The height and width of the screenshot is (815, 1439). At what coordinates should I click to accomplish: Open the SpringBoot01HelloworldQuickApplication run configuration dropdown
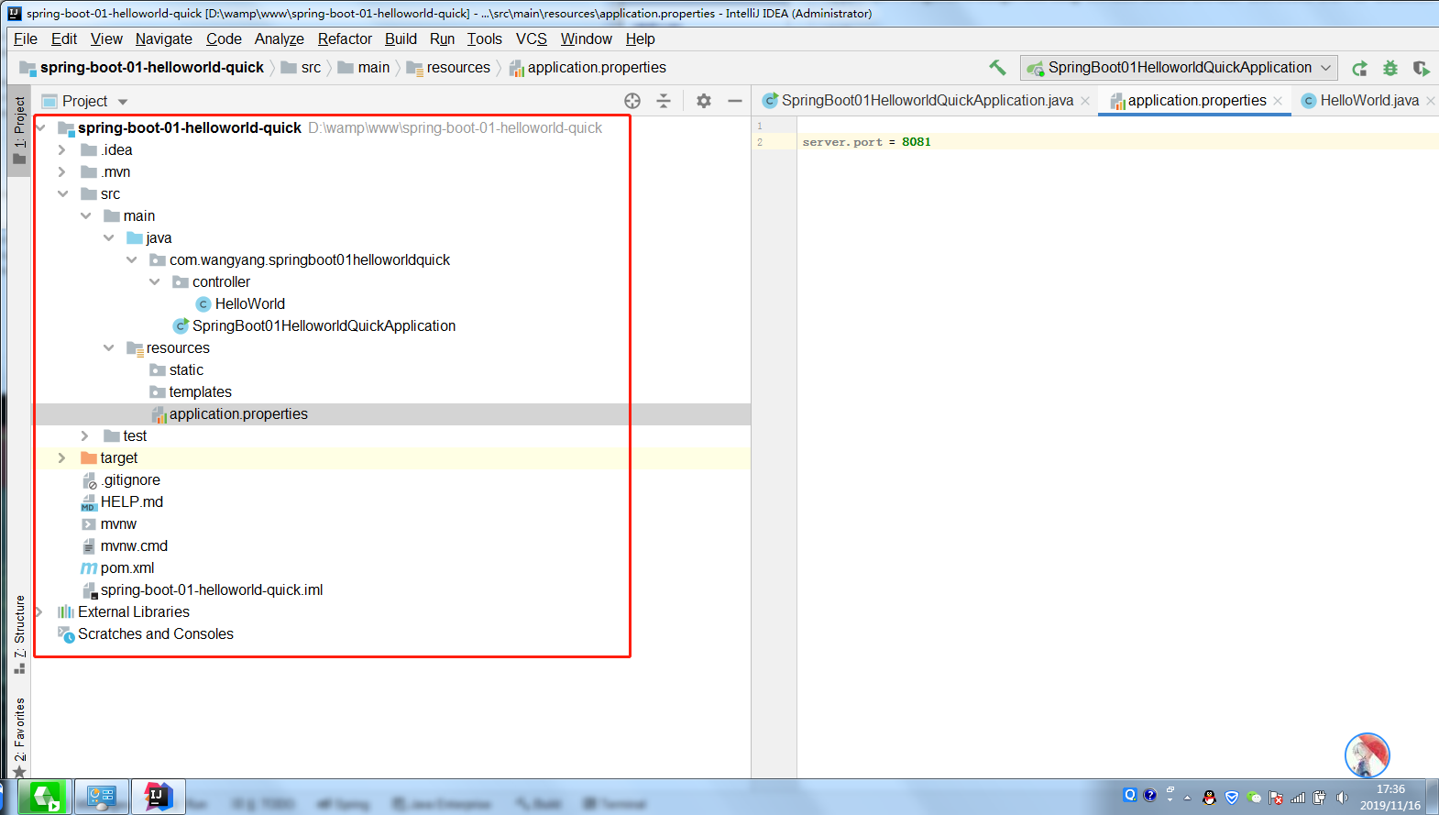(1179, 68)
